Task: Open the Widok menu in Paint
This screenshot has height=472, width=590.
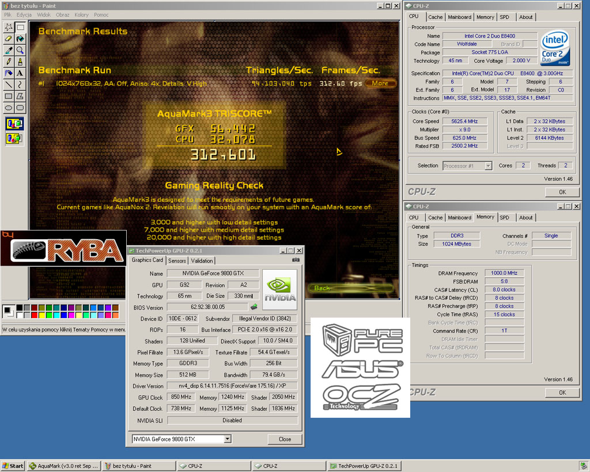Action: [44, 14]
